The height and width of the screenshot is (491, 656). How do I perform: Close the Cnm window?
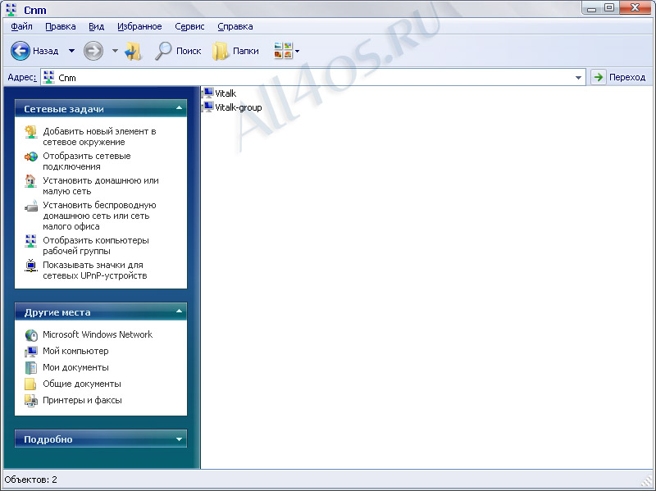tap(635, 7)
